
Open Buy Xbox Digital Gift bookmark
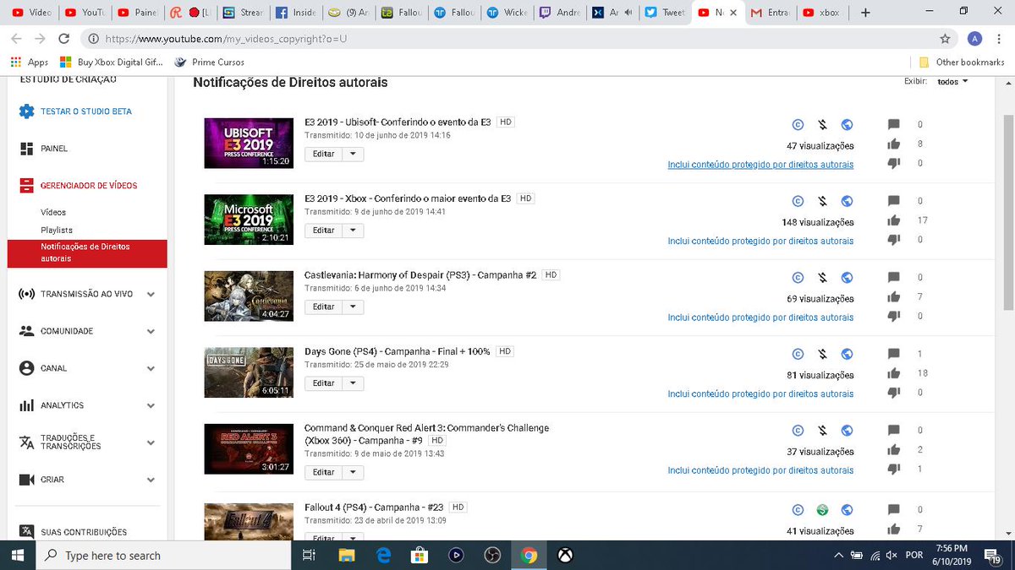coord(112,62)
